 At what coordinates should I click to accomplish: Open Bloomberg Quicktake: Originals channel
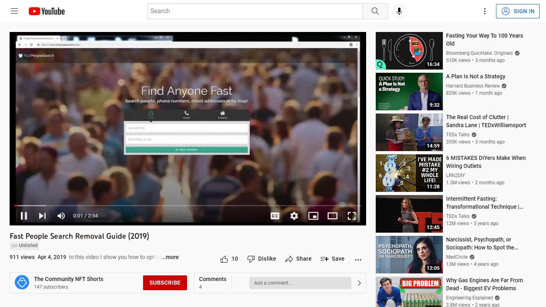point(479,53)
